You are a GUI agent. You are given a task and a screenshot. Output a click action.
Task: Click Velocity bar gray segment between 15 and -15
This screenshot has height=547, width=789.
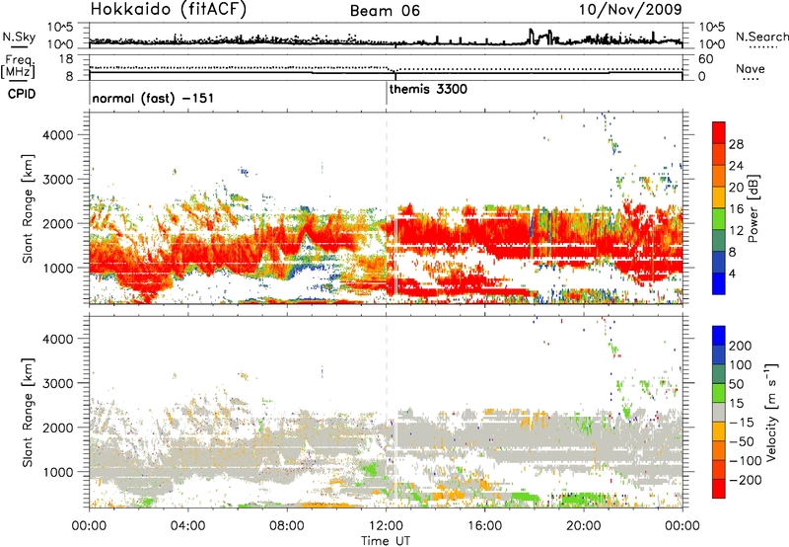click(x=719, y=413)
